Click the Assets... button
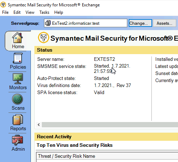The height and width of the screenshot is (162, 178). (x=165, y=23)
